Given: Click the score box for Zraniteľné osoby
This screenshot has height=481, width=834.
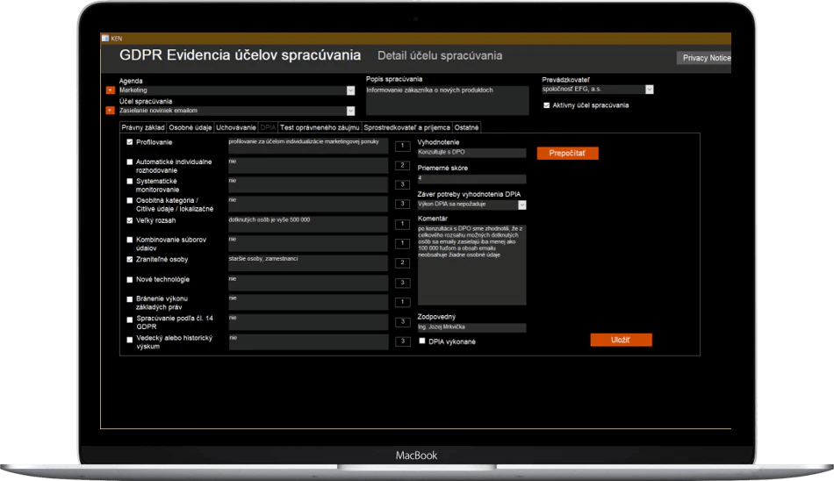Looking at the screenshot, I should point(402,262).
